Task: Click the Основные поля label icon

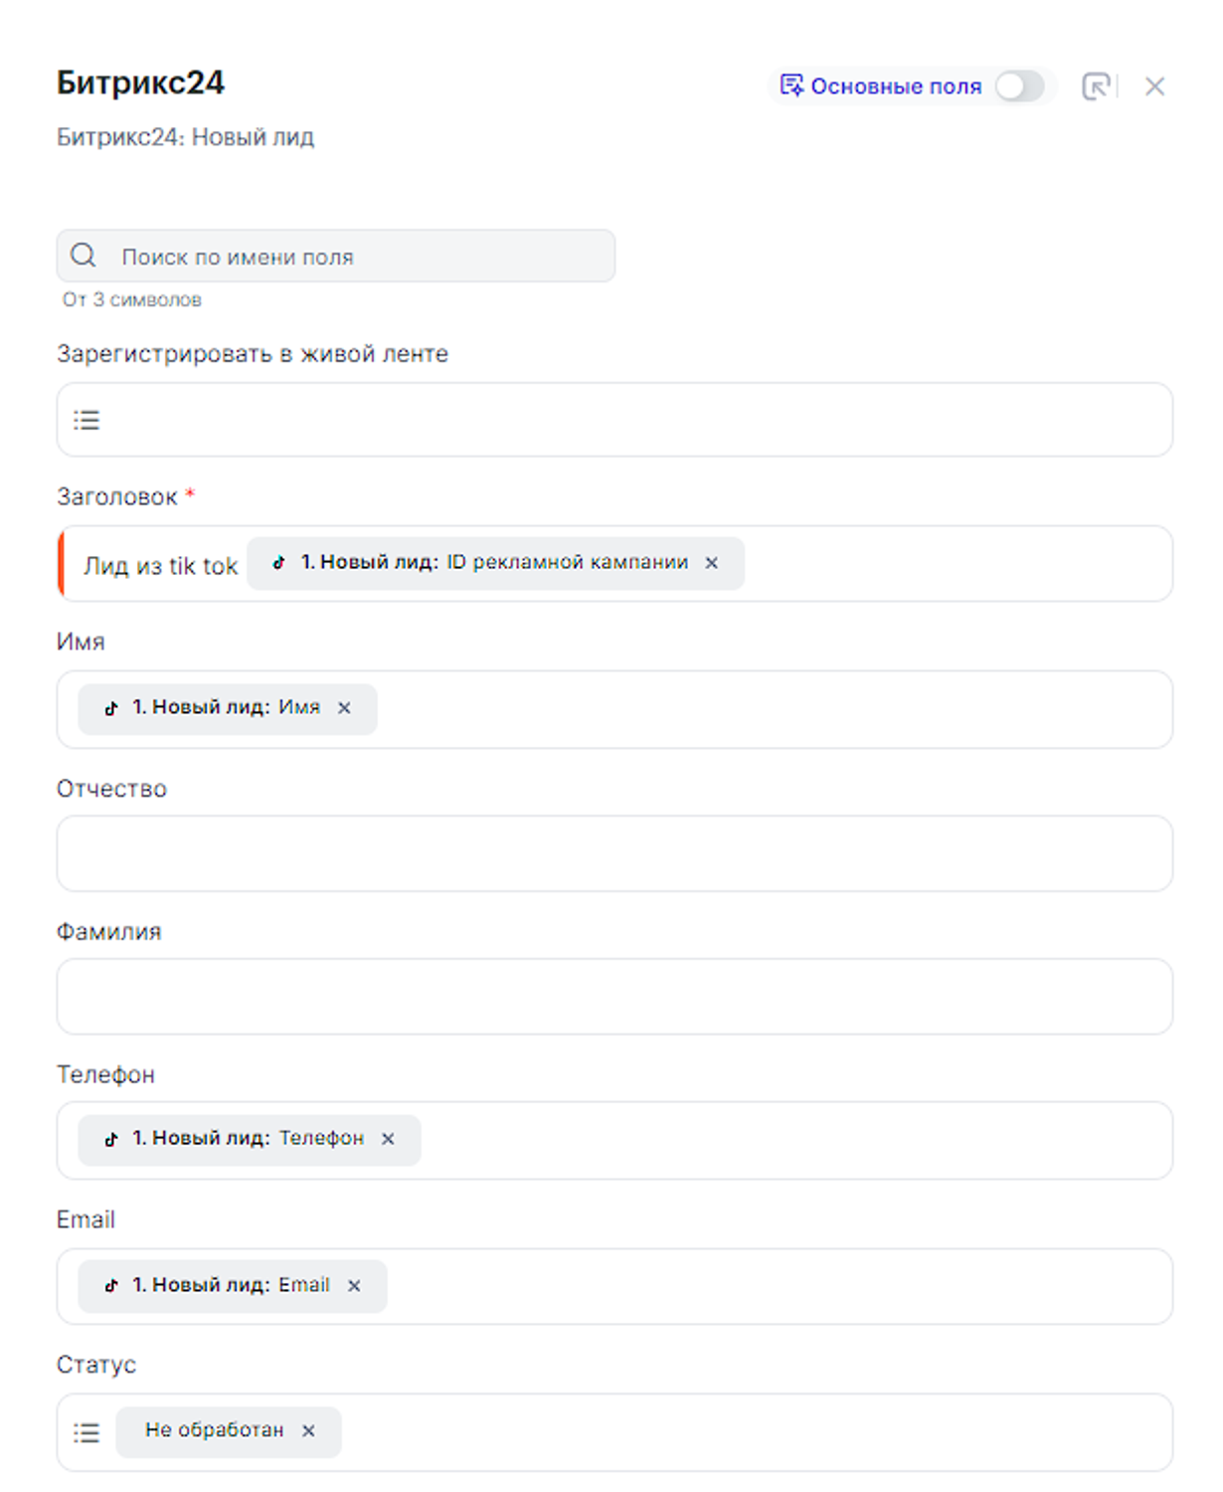Action: tap(791, 86)
